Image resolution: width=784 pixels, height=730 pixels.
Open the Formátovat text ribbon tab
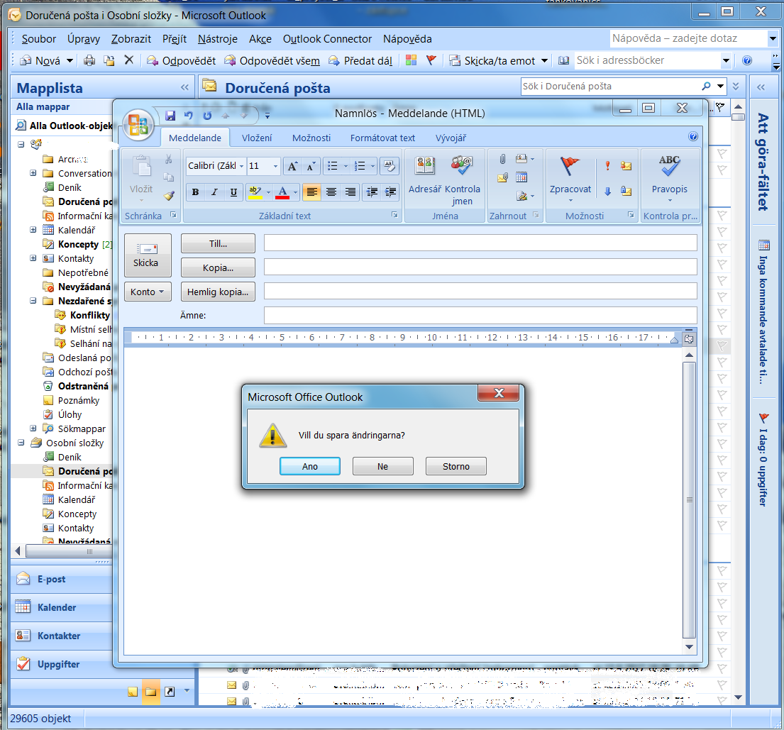[382, 138]
